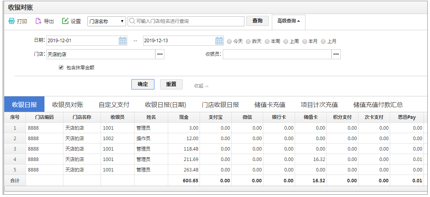Click the 确定 button

143,84
